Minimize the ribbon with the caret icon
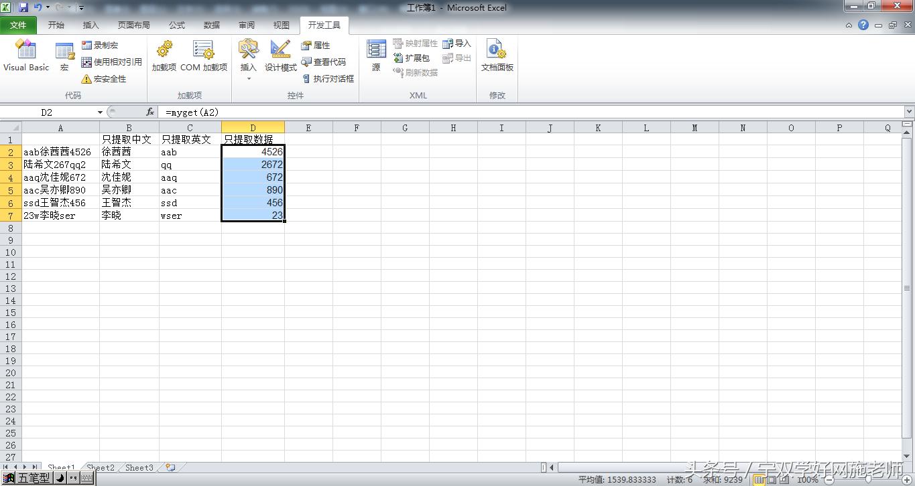The width and height of the screenshot is (915, 486). 849,25
